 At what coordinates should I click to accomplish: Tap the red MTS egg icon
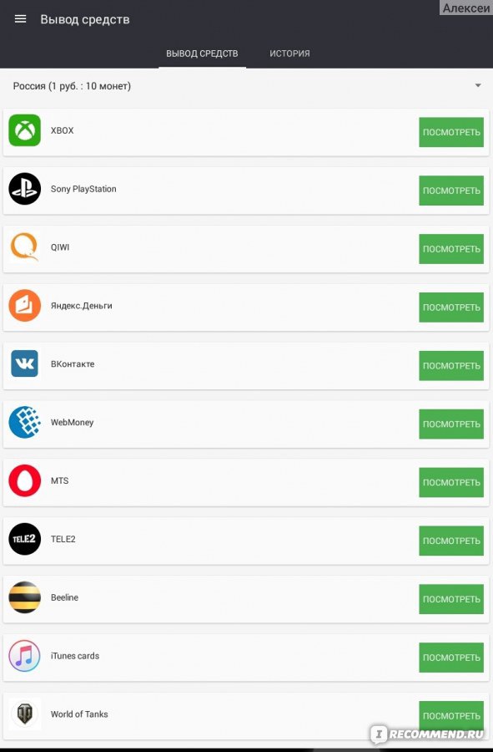pos(25,480)
